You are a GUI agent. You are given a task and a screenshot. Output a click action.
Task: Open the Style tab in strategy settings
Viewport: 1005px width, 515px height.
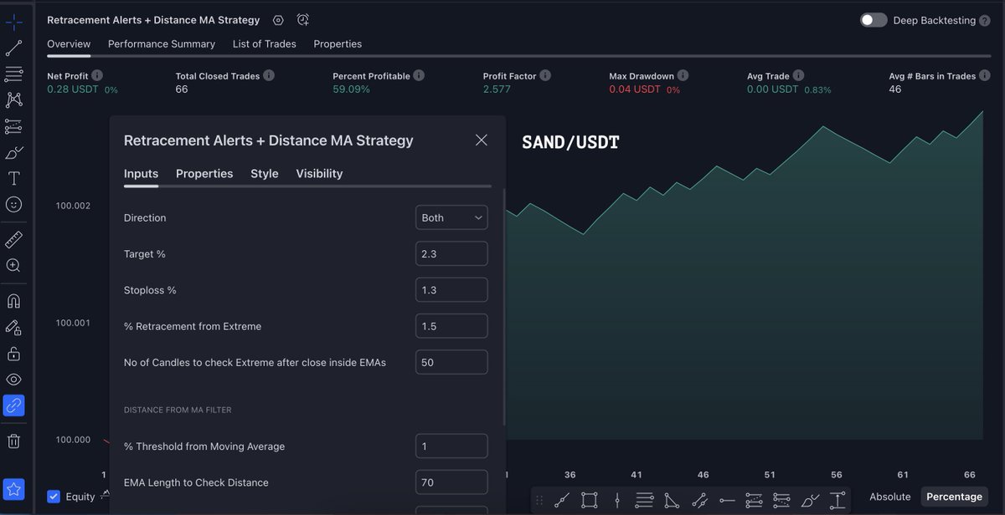point(264,173)
